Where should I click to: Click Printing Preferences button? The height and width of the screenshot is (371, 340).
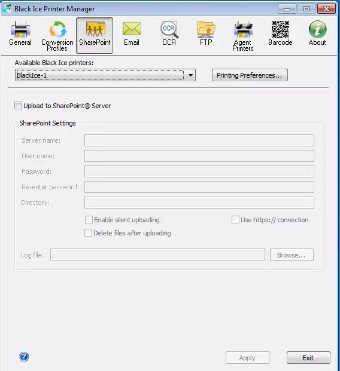250,75
